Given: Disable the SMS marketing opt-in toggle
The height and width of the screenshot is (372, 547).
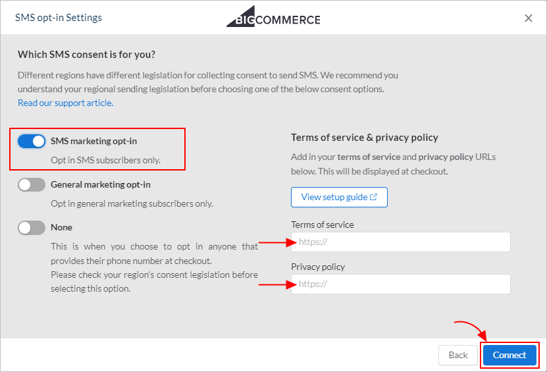Looking at the screenshot, I should (32, 142).
